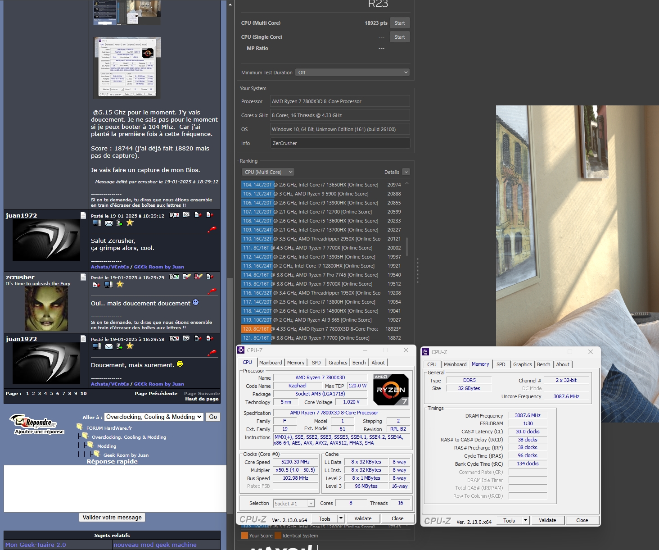Select the Threadripper 2950X ranking row

pos(321,239)
